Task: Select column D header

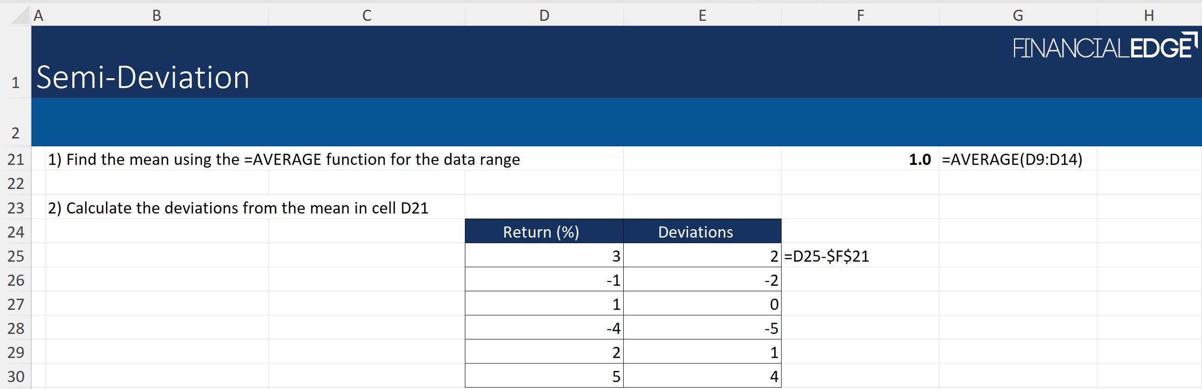Action: coord(544,15)
